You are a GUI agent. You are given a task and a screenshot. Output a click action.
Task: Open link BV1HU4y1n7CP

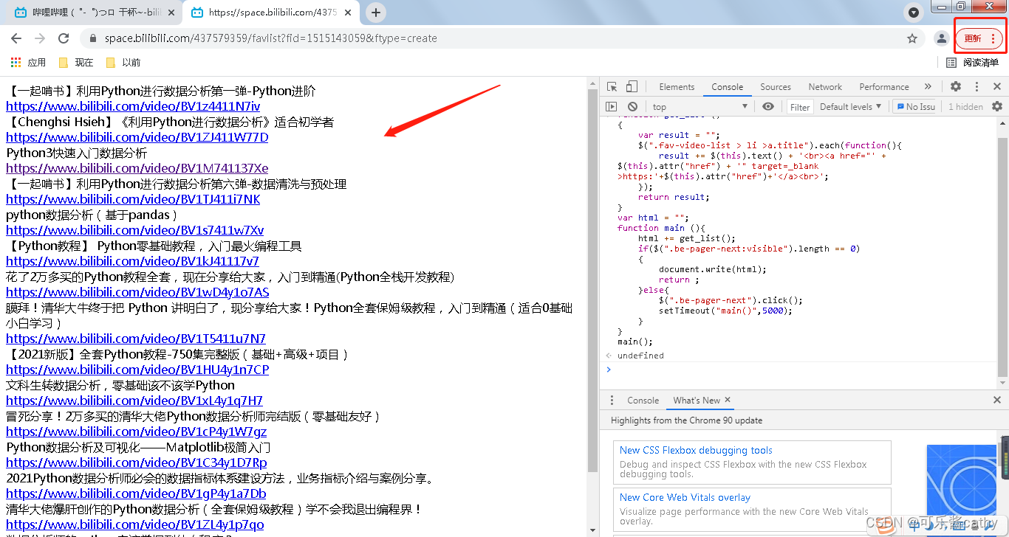click(x=137, y=370)
